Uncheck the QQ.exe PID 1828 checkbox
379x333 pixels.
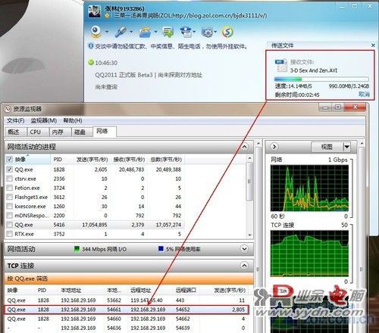click(9, 170)
